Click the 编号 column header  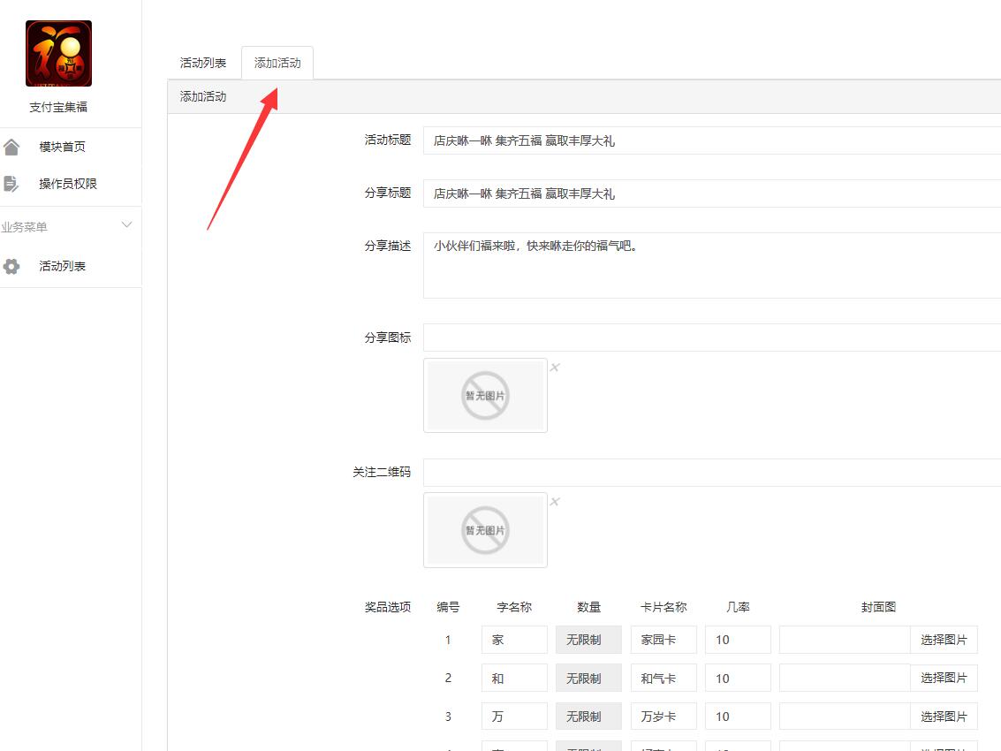click(448, 607)
